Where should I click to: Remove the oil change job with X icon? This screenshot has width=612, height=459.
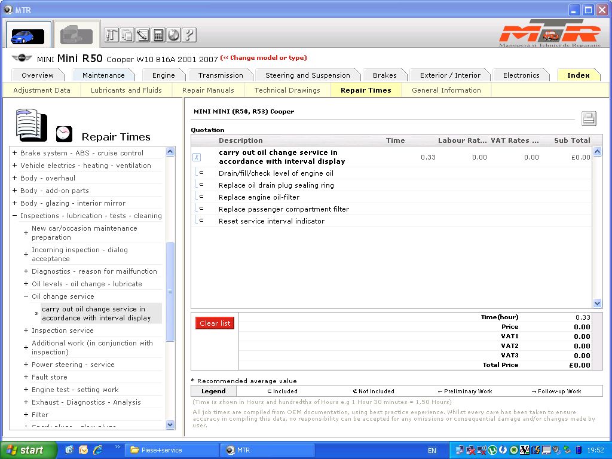(x=197, y=157)
